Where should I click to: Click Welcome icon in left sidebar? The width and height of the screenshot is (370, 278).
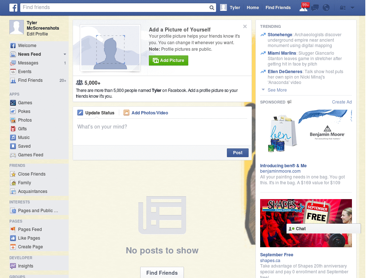(13, 46)
